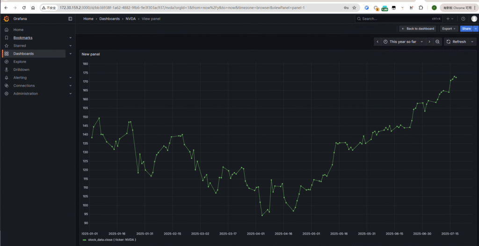Collapse the sidebar with the dock icon
The image size is (479, 246).
pyautogui.click(x=70, y=19)
